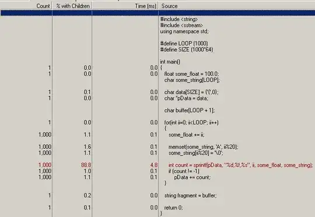Select the some_string[ii%20] = '\0'; line
The width and height of the screenshot is (315, 217).
196,153
